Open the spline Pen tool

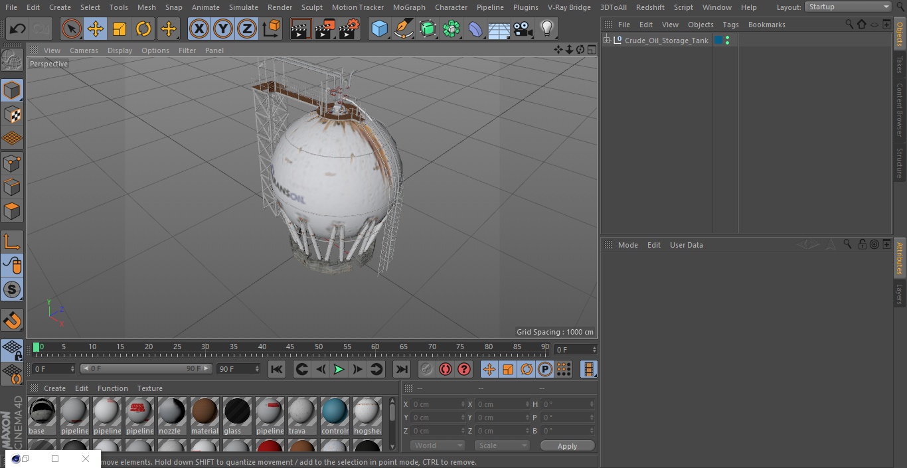pos(403,29)
